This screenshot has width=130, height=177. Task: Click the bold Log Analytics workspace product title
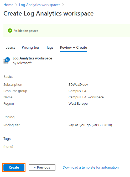tap(32, 58)
